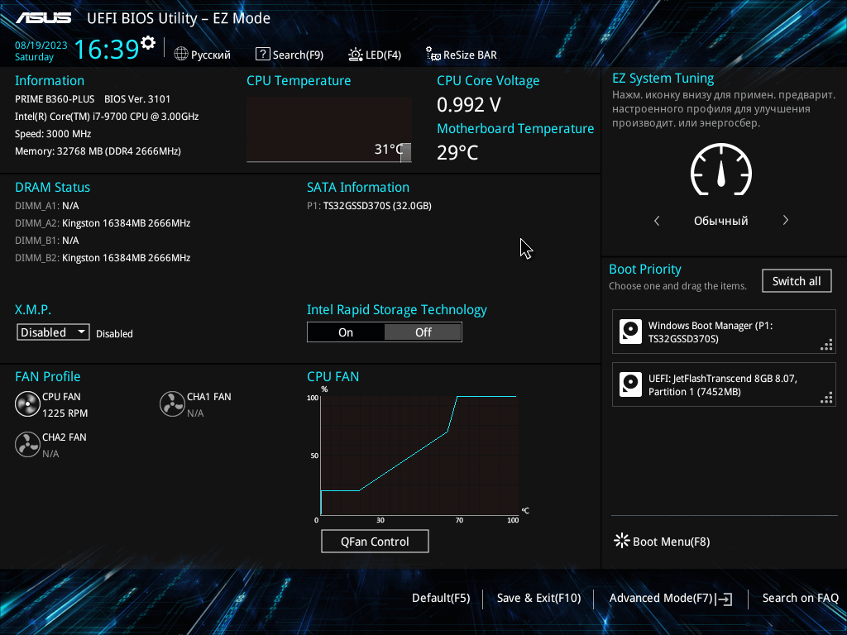Open LED(F4) settings
The width and height of the screenshot is (847, 635).
click(x=383, y=55)
